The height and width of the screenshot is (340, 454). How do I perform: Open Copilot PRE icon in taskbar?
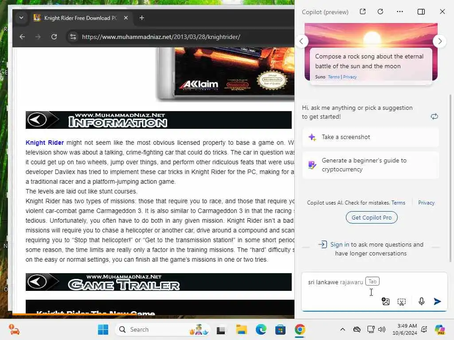pyautogui.click(x=440, y=329)
